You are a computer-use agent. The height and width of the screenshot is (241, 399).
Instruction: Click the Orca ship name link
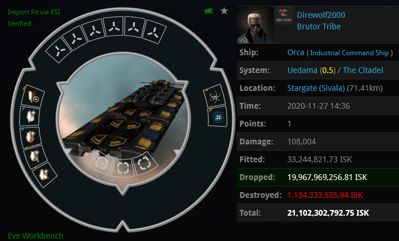(x=296, y=52)
